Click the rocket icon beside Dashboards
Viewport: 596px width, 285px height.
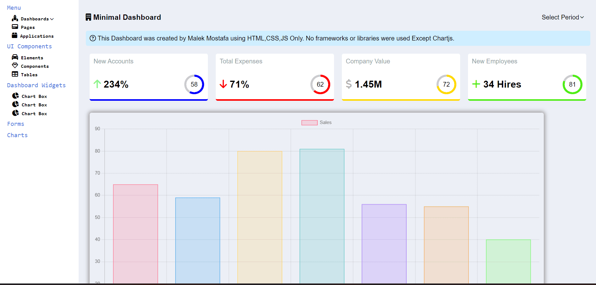[15, 18]
